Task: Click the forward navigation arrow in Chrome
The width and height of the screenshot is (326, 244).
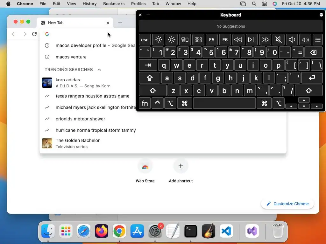Action: point(24,34)
